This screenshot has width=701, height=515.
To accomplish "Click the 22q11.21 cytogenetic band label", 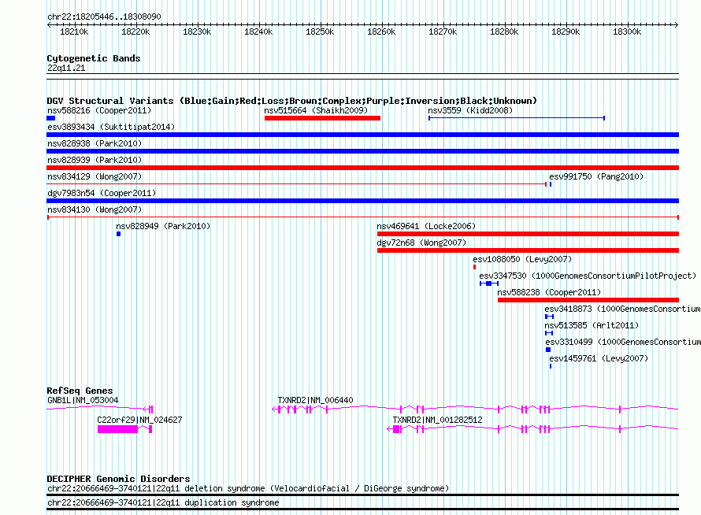I will click(x=66, y=68).
